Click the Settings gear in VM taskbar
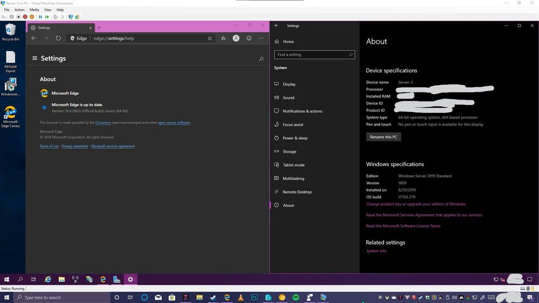 [x=130, y=279]
